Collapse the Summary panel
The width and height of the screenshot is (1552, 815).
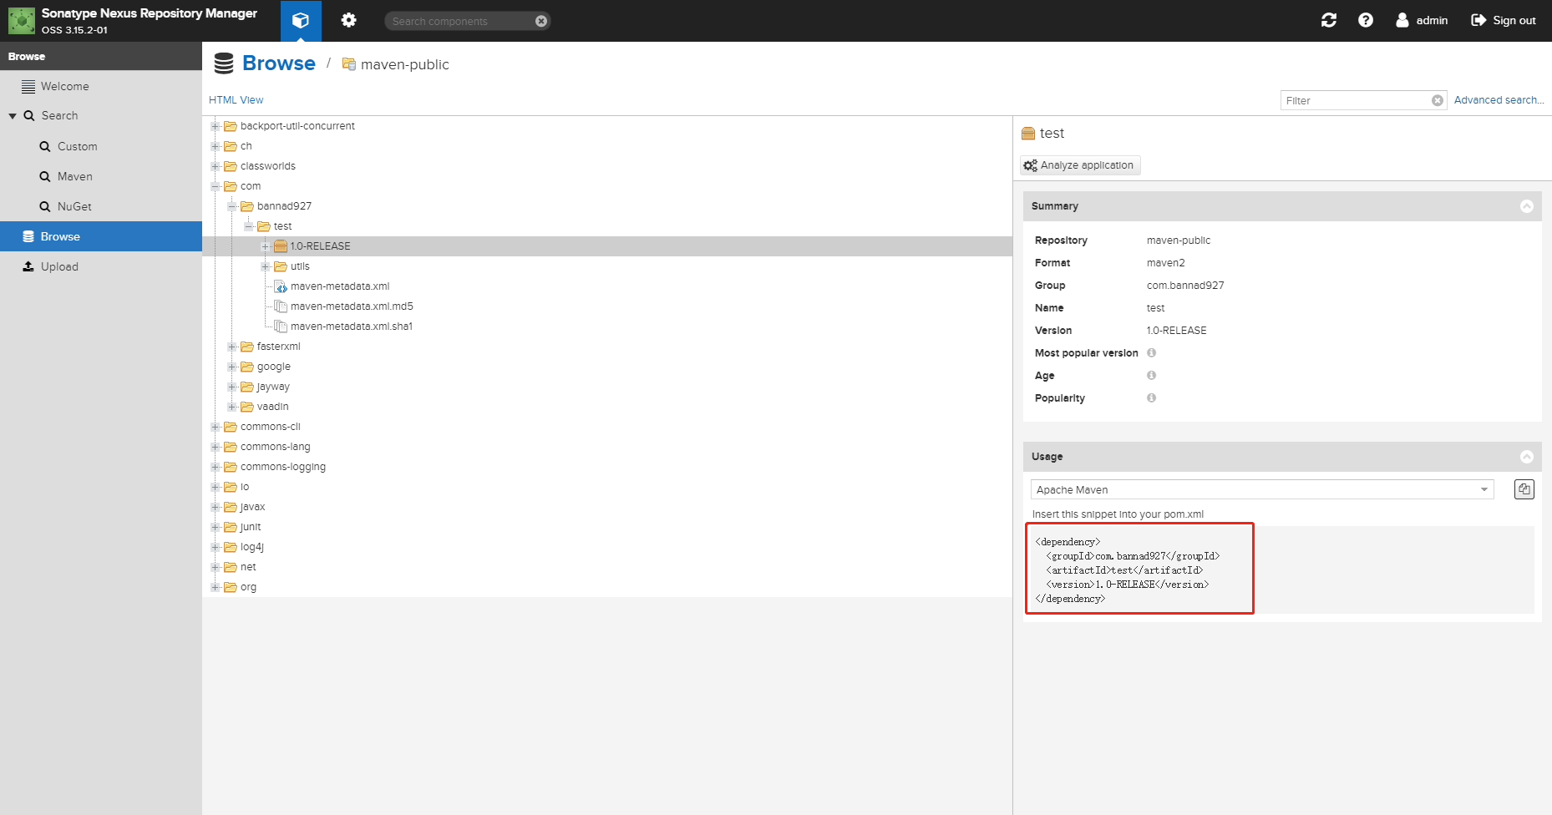pos(1527,206)
